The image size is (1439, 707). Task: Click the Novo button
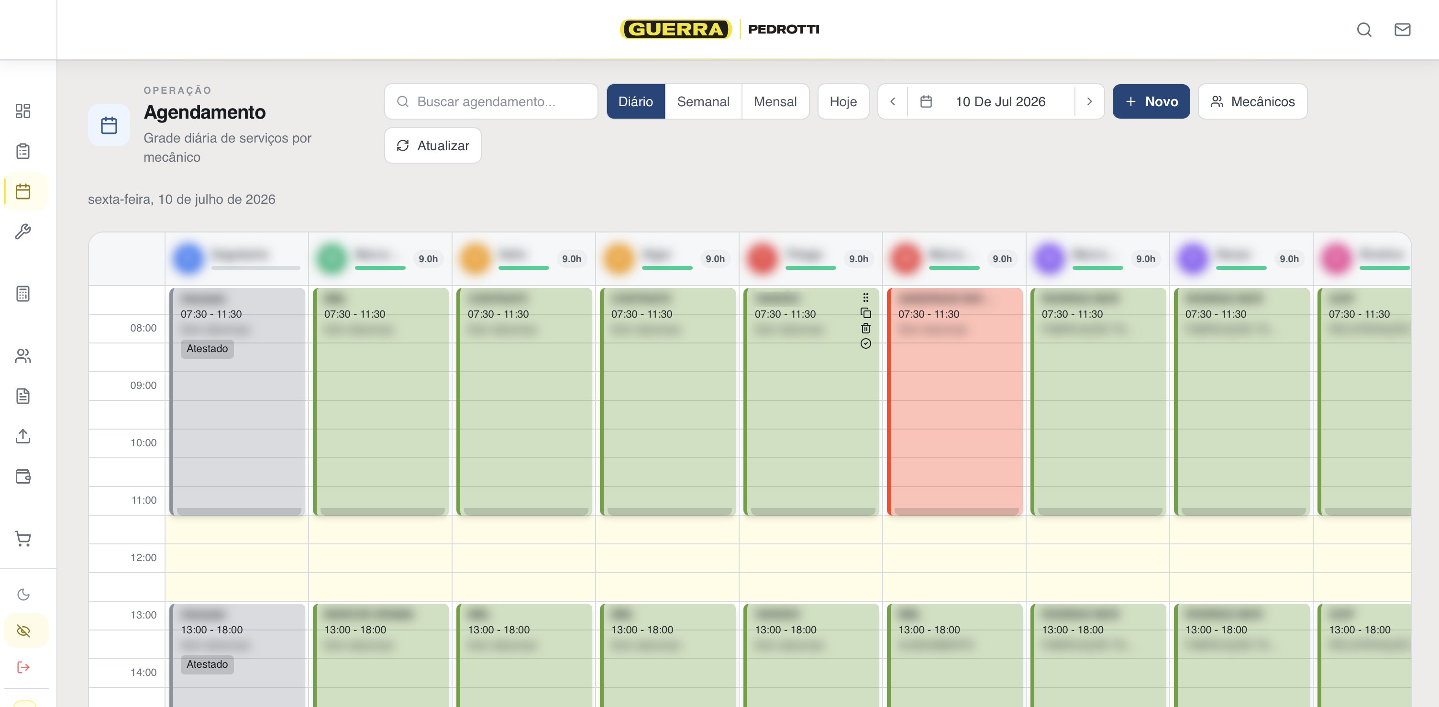(1151, 101)
